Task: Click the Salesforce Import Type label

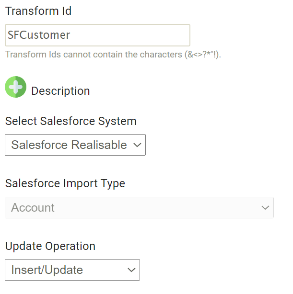Action: tap(65, 183)
